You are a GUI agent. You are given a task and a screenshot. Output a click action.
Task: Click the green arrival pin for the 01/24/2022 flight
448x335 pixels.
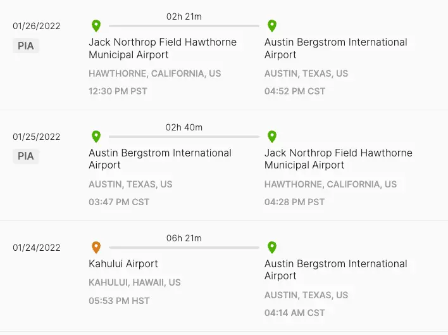tap(272, 248)
